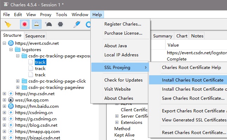Choose View Generated SSL Certificates

coord(194,120)
